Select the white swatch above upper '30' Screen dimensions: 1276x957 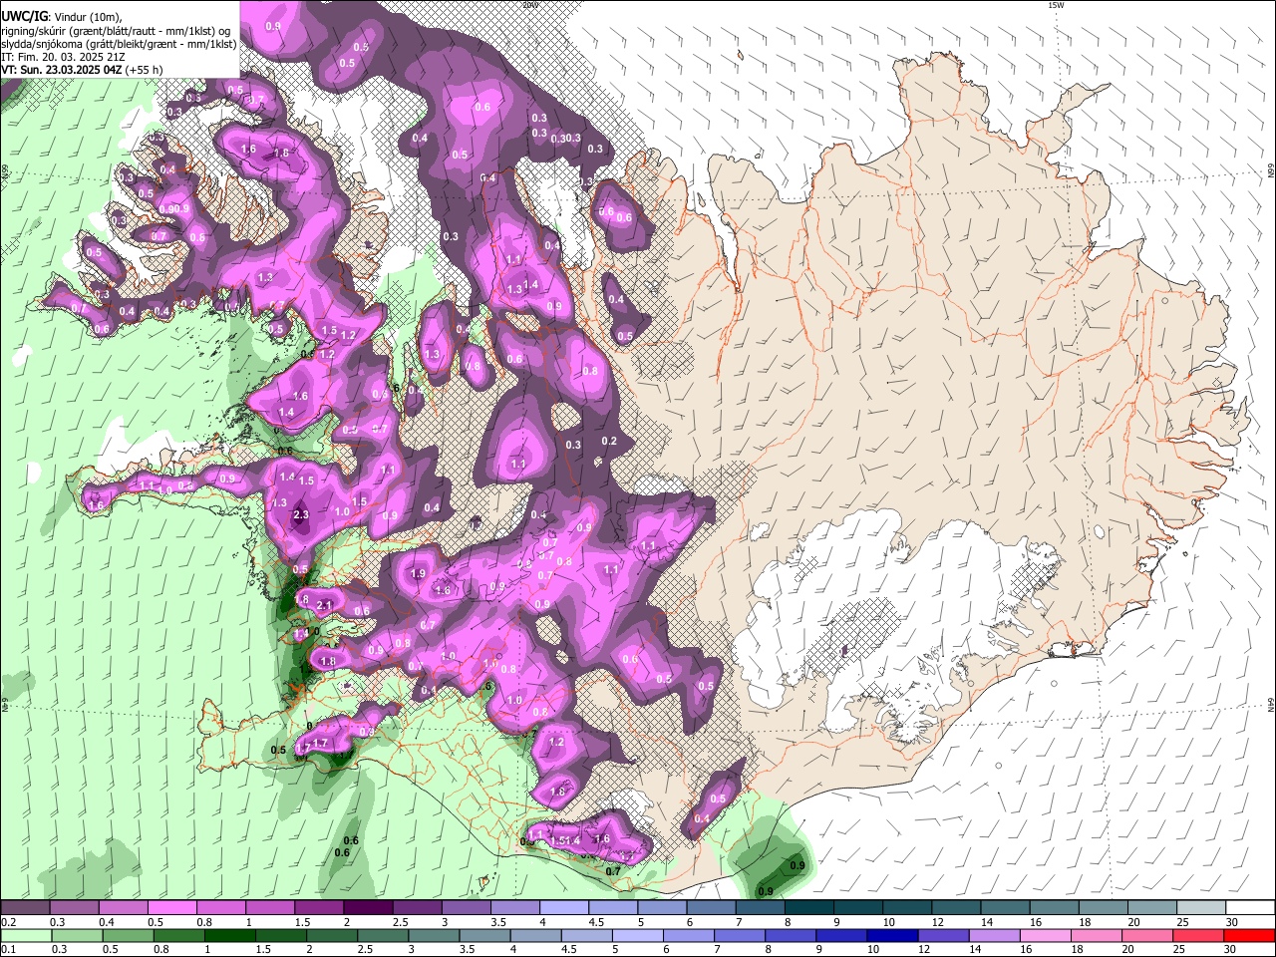point(1250,907)
